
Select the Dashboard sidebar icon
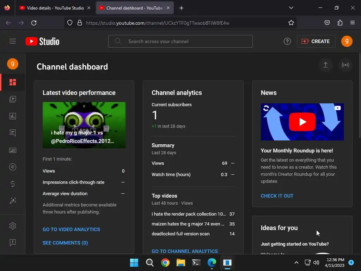[x=13, y=82]
